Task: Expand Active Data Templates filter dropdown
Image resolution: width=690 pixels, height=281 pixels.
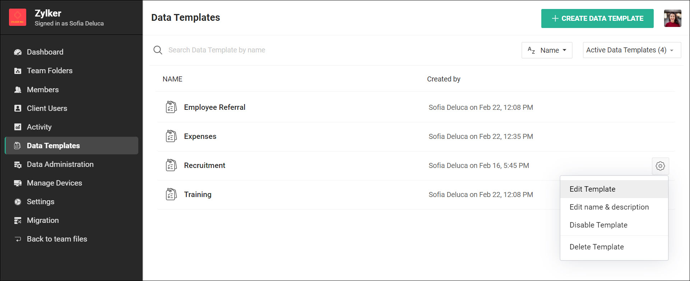Action: click(x=631, y=50)
